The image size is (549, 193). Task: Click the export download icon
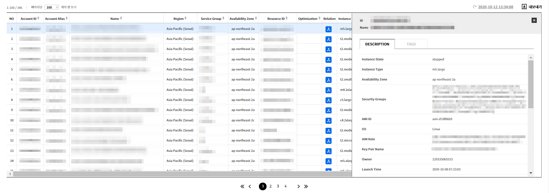[x=524, y=7]
